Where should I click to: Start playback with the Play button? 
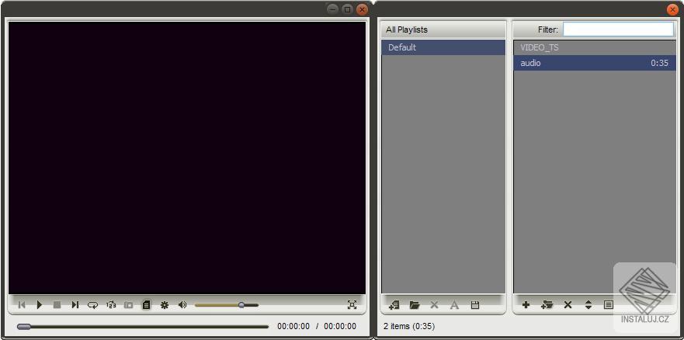coord(40,305)
